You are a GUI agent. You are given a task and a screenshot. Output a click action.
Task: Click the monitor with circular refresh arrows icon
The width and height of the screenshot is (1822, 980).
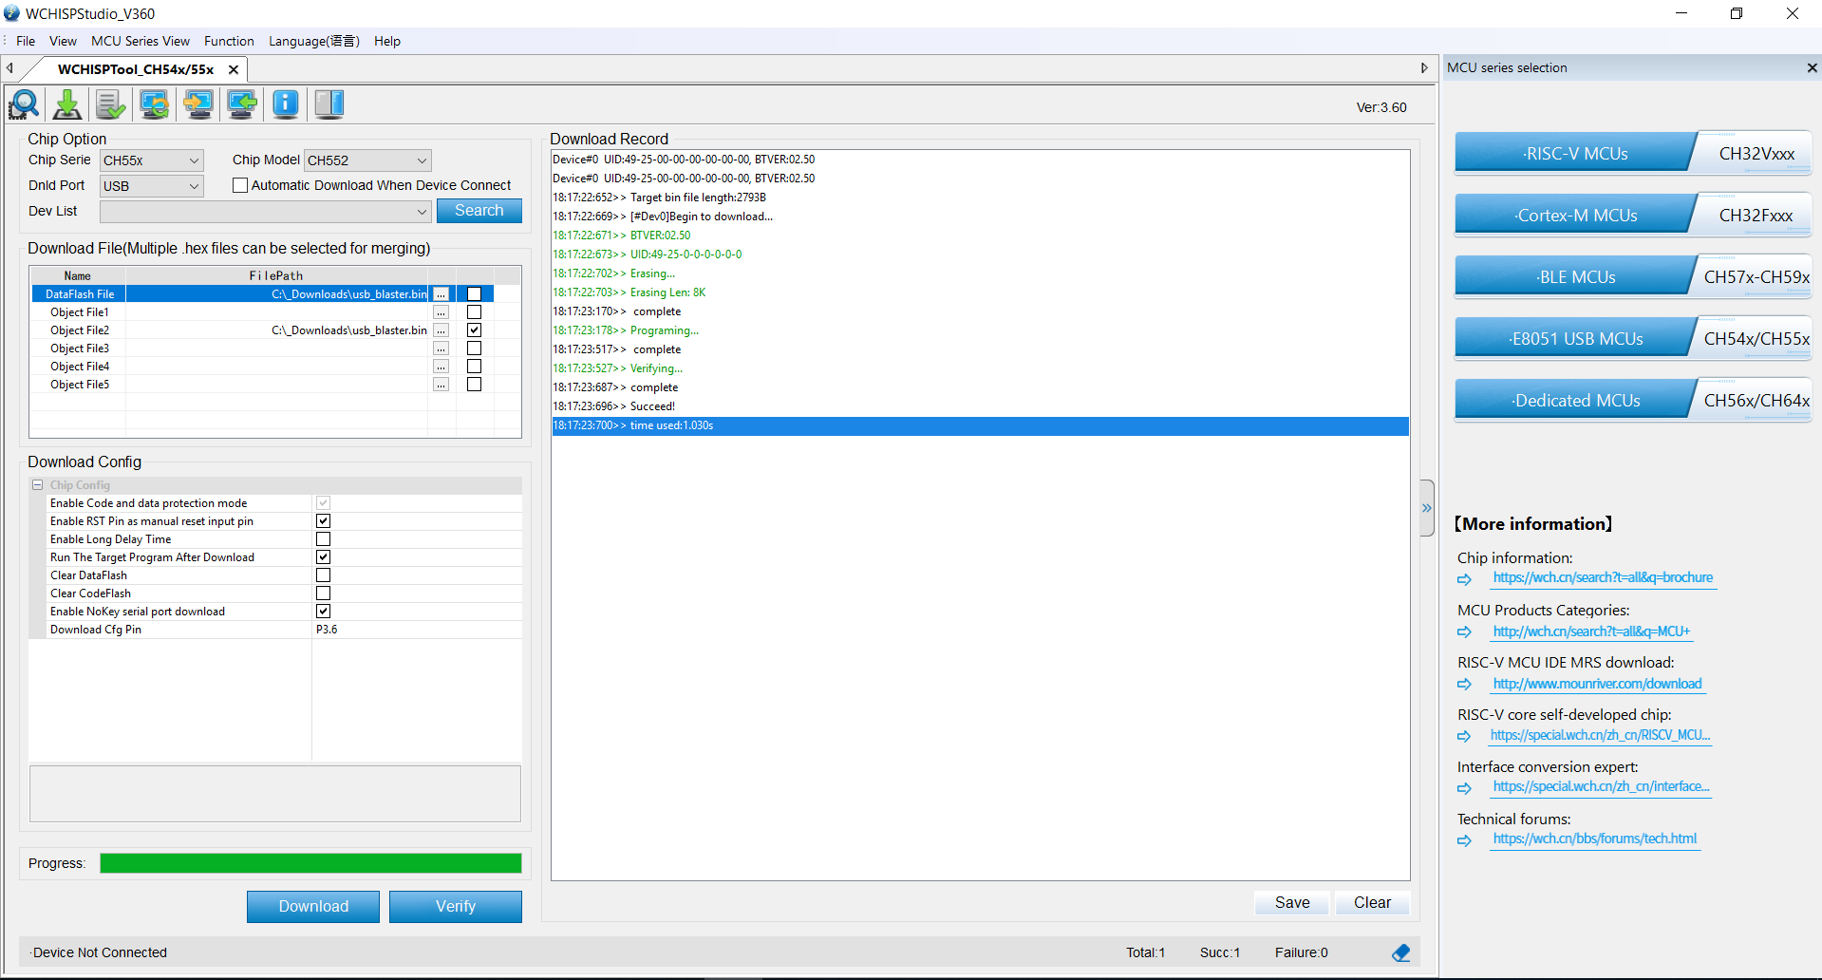tap(155, 104)
